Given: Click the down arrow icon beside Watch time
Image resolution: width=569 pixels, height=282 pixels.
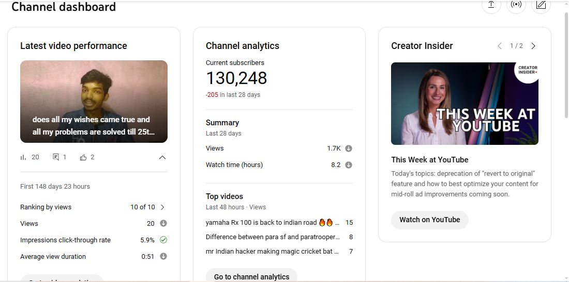Looking at the screenshot, I should pos(349,165).
